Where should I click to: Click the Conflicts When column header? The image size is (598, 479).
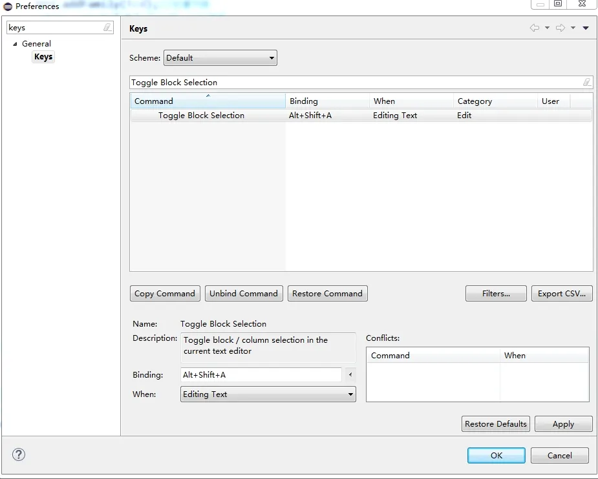tap(544, 355)
